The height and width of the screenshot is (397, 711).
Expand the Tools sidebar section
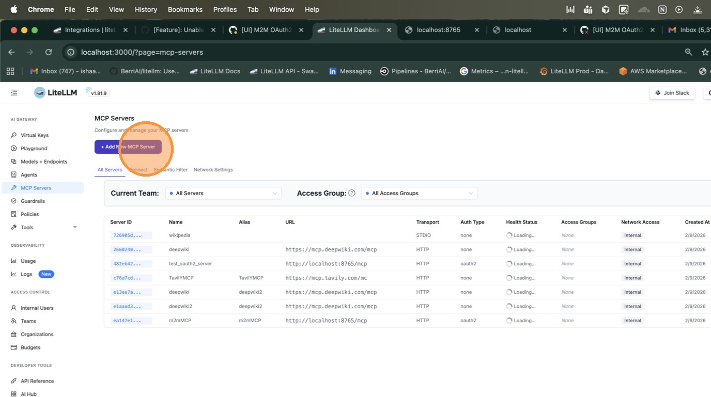75,227
